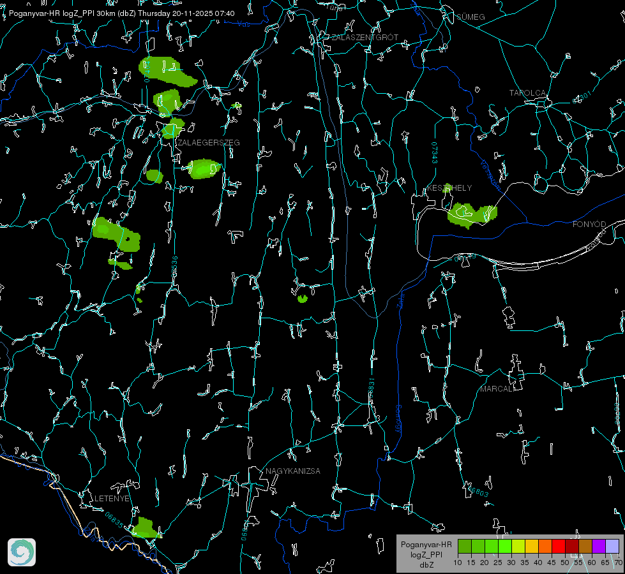Image resolution: width=625 pixels, height=574 pixels.
Task: Select the yellow-green 30-35 dBZ swatch
Action: click(x=518, y=546)
